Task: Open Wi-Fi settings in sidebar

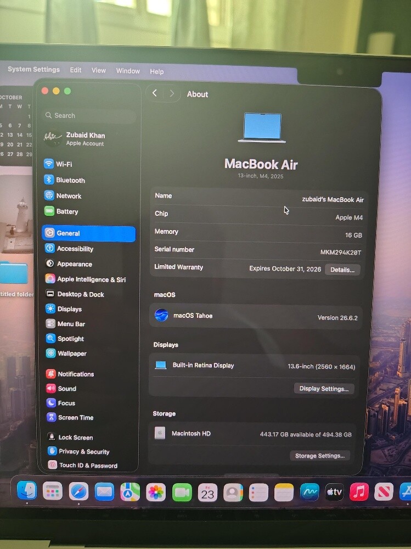Action: [x=58, y=164]
